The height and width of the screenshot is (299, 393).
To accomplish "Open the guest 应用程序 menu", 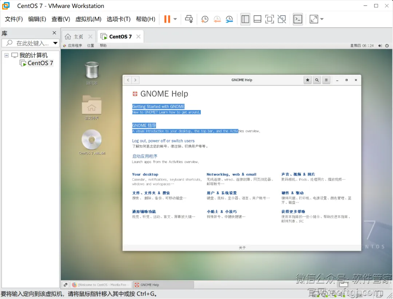I will 73,46.
